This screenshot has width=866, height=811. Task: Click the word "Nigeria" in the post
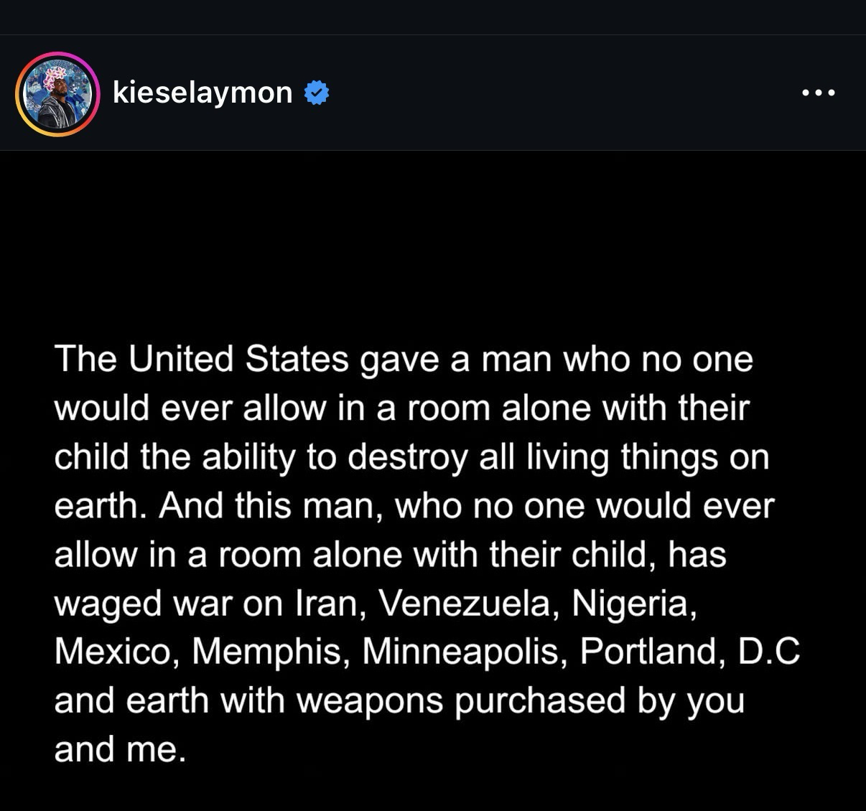click(633, 603)
